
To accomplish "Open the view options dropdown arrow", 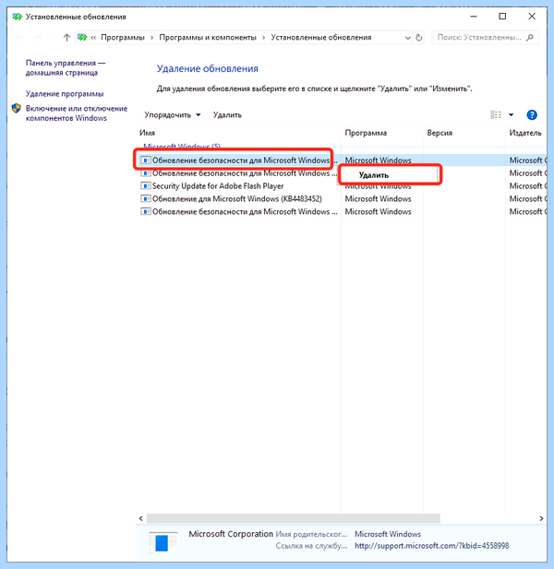I will 512,115.
